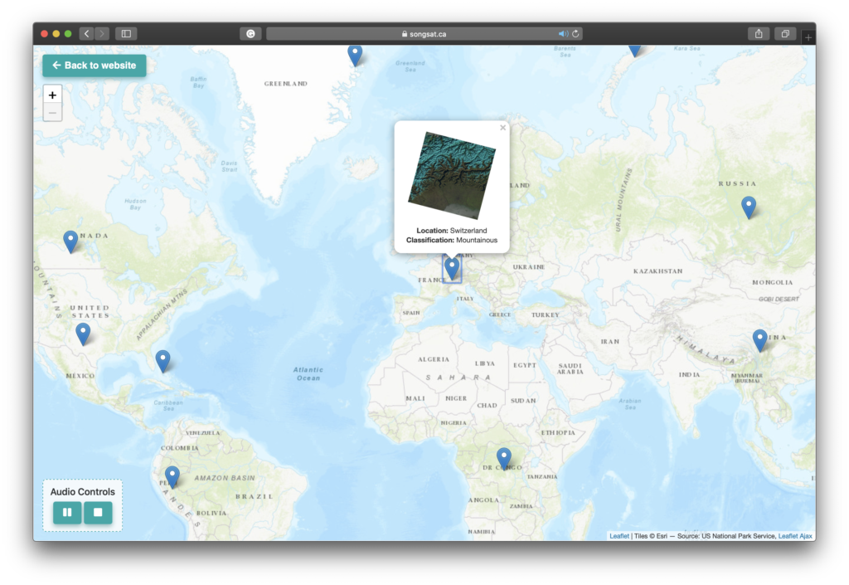This screenshot has width=849, height=585.
Task: Select the map marker near the Bahamas
Action: (163, 360)
